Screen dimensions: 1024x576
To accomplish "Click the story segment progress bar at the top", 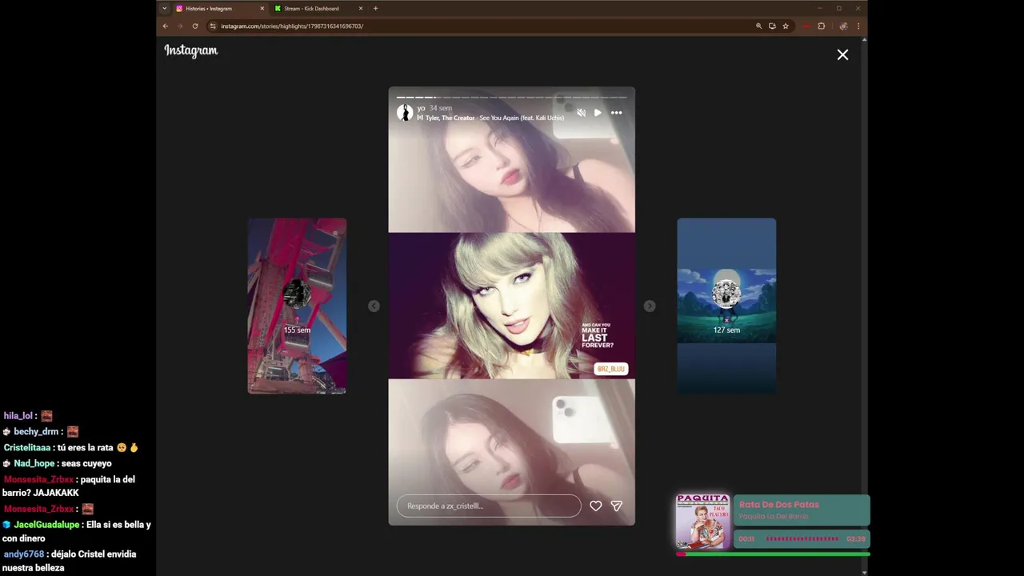I will click(511, 97).
